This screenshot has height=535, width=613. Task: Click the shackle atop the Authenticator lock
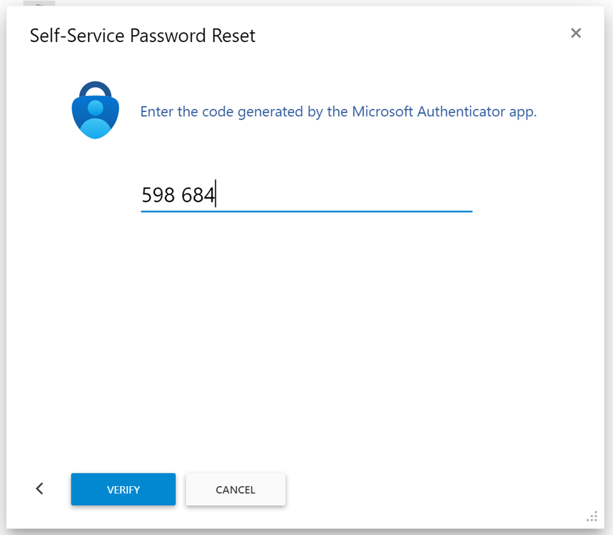[95, 87]
